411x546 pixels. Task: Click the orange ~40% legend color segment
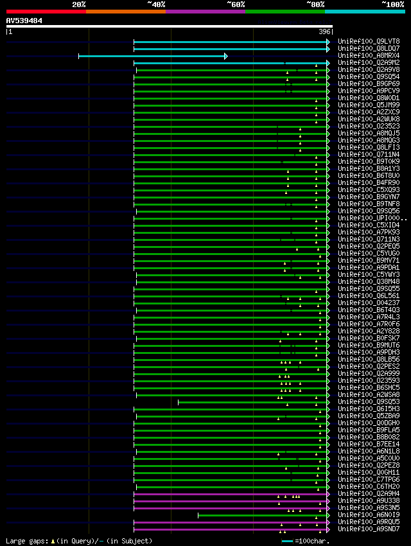[126, 12]
